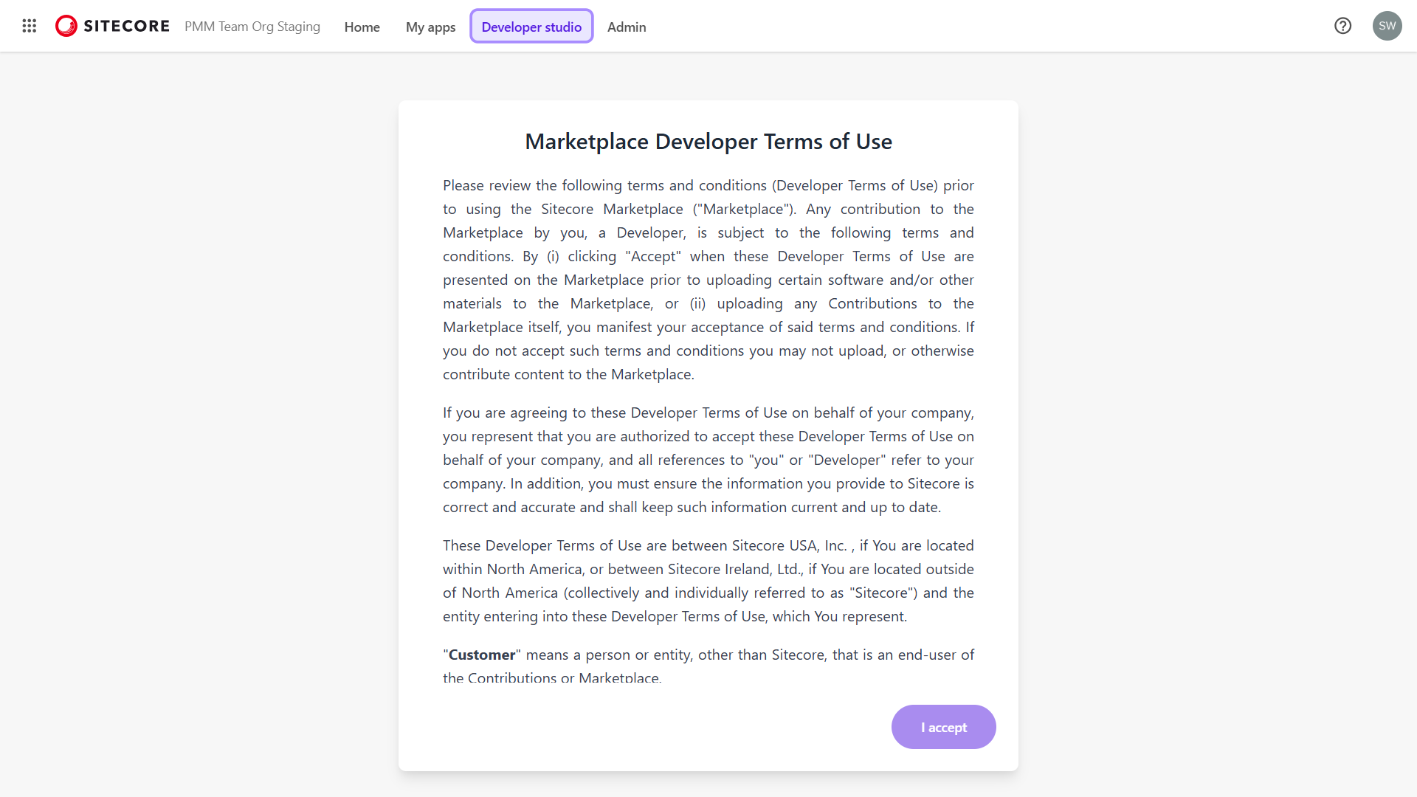Click the bold Customer term in the text
Viewport: 1417px width, 797px height.
[480, 655]
